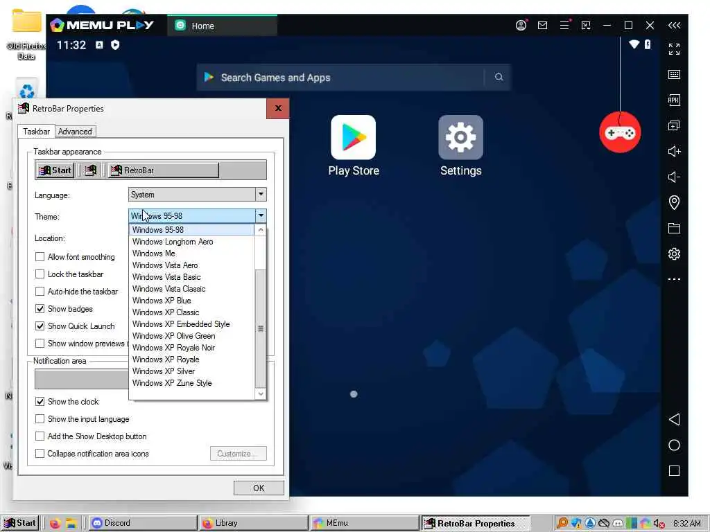Open the MEmu account profile icon
The height and width of the screenshot is (532, 710).
pos(521,26)
